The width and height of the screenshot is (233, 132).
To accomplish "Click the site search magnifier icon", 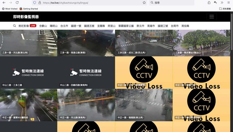I will (15, 26).
